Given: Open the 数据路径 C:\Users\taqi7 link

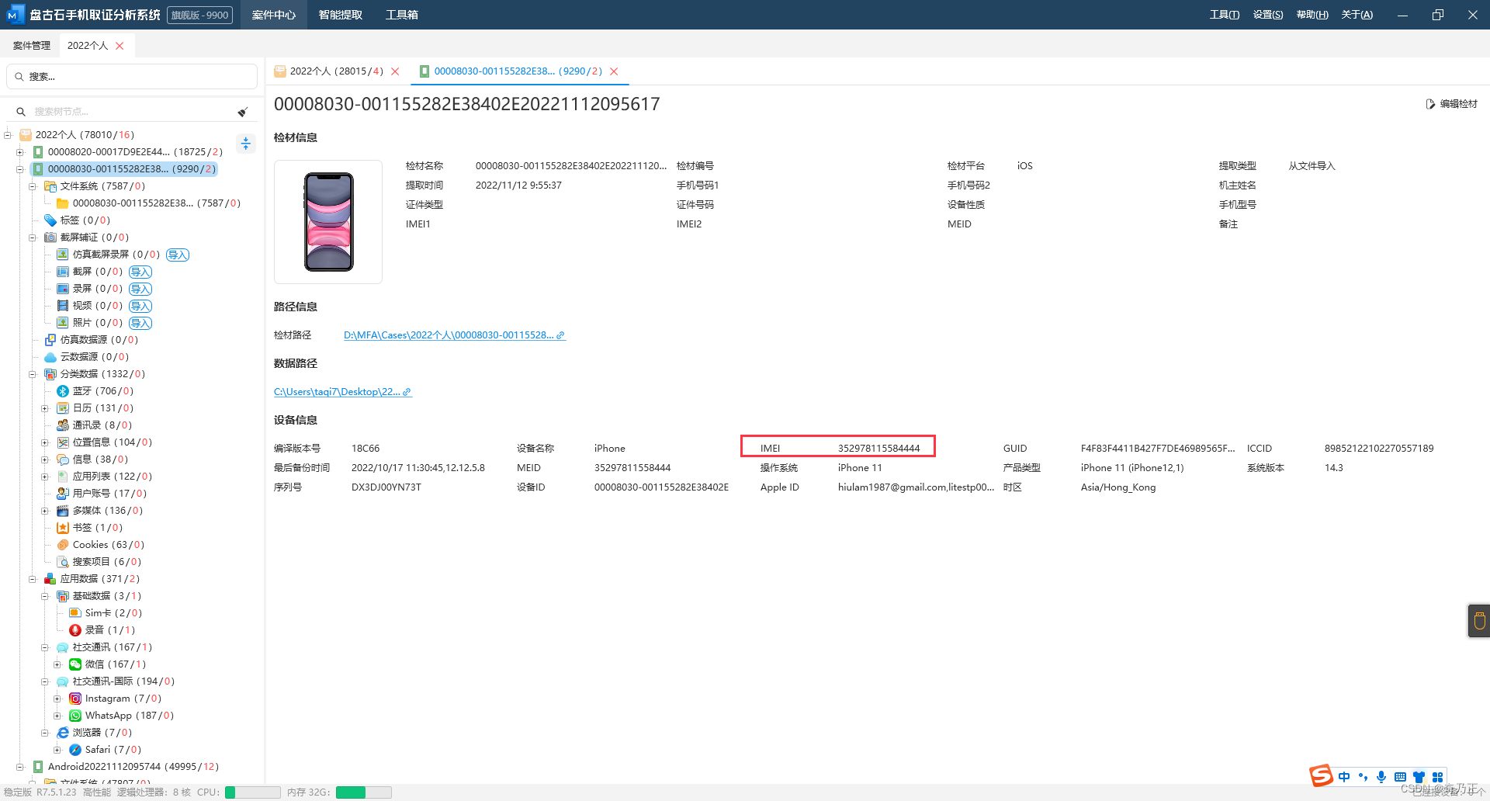Looking at the screenshot, I should coord(342,392).
